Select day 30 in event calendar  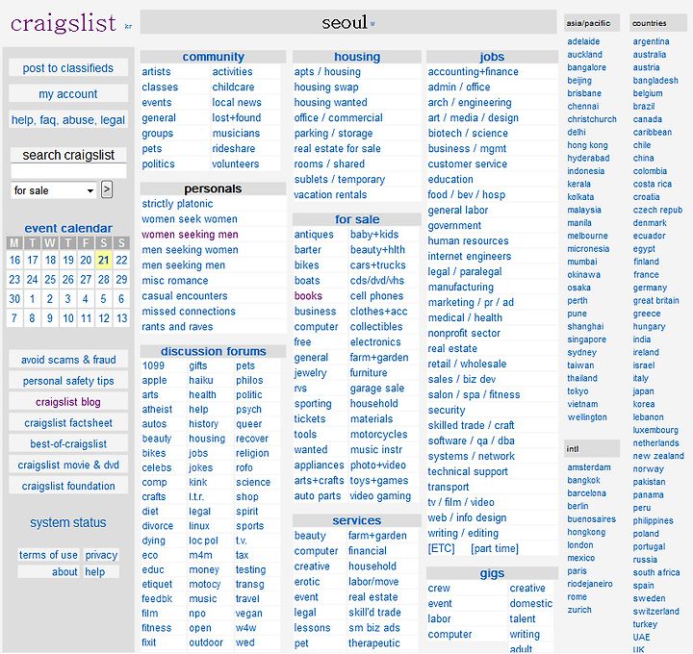pyautogui.click(x=14, y=299)
